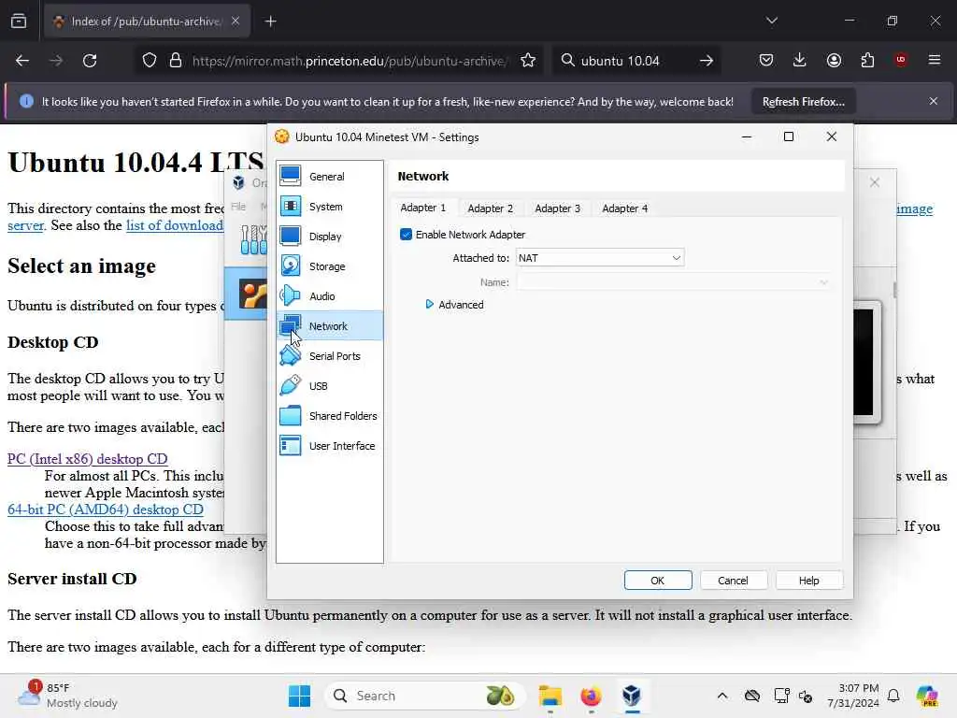Click Cancel in the Settings dialog
Viewport: 957px width, 718px height.
[733, 580]
